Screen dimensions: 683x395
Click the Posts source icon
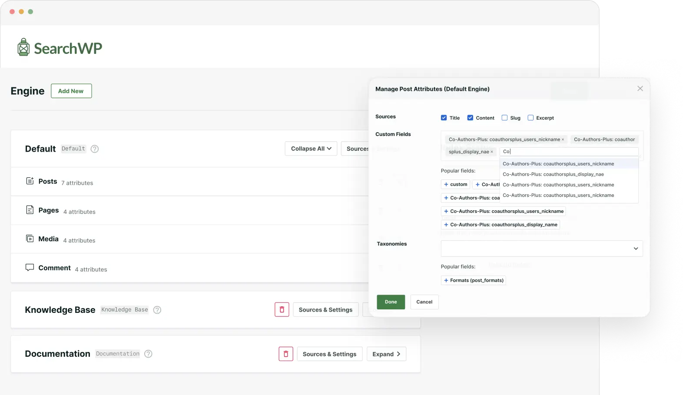pos(30,181)
